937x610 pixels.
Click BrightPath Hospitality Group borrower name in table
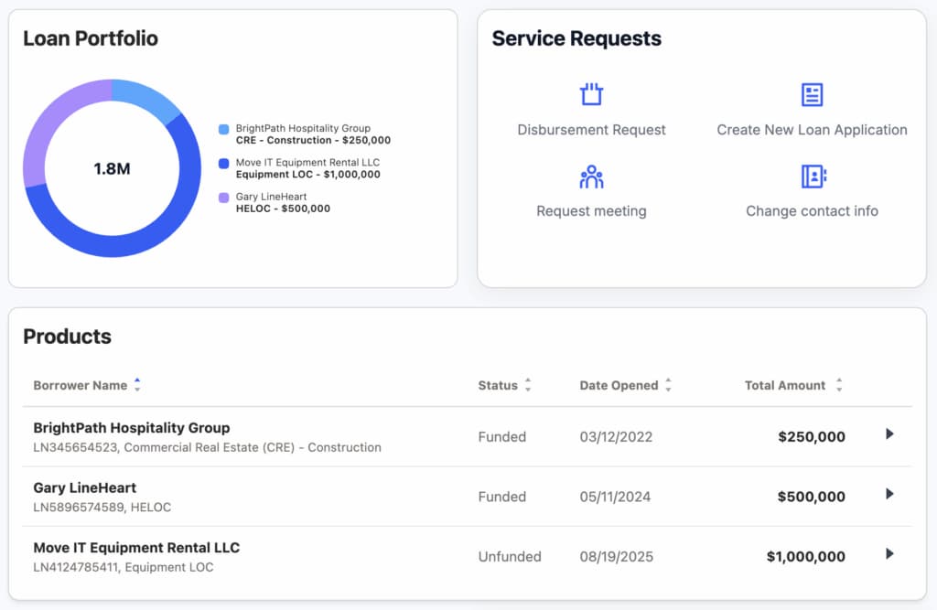point(132,428)
